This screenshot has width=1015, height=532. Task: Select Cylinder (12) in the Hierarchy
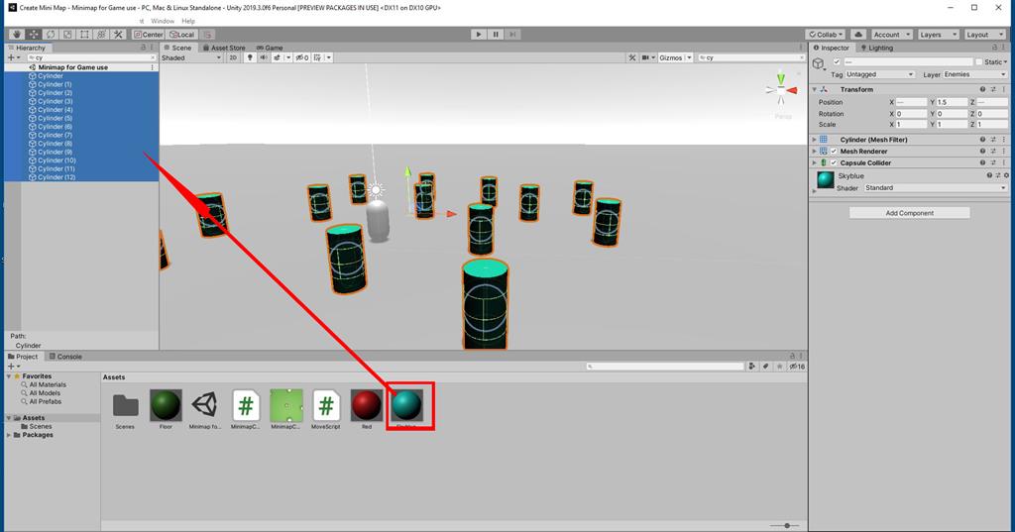pyautogui.click(x=81, y=177)
